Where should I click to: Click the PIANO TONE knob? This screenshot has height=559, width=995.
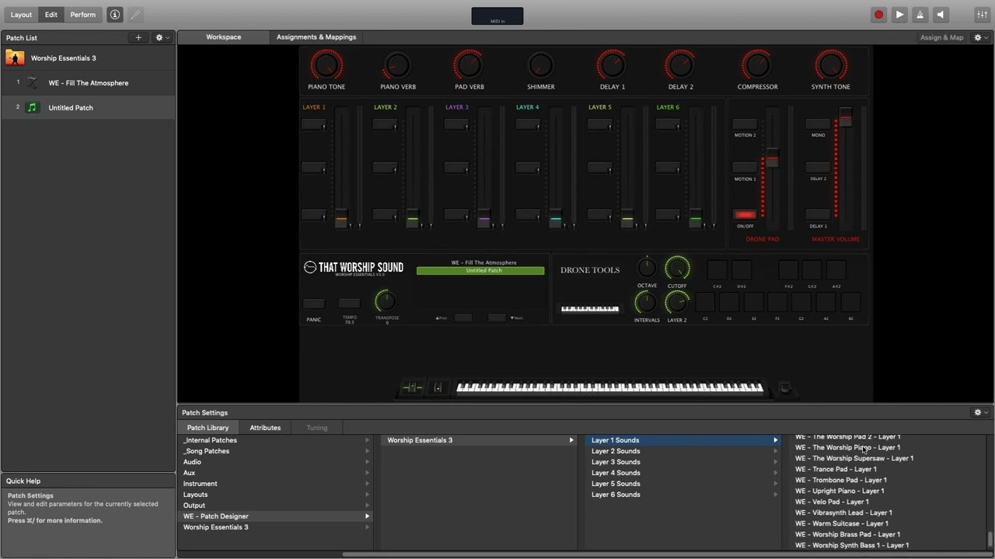pyautogui.click(x=326, y=65)
